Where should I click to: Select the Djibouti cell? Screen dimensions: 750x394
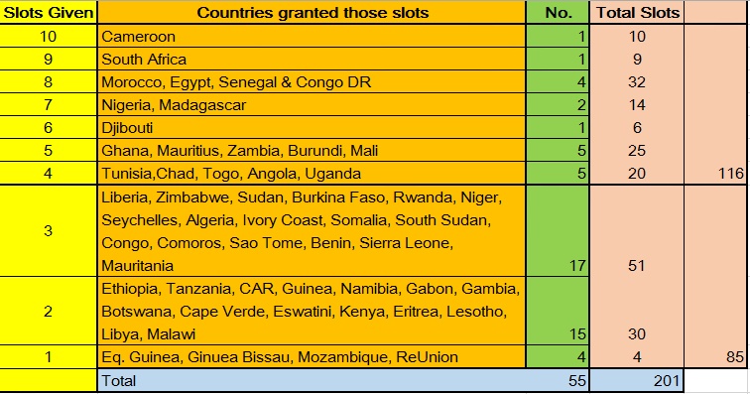point(312,127)
